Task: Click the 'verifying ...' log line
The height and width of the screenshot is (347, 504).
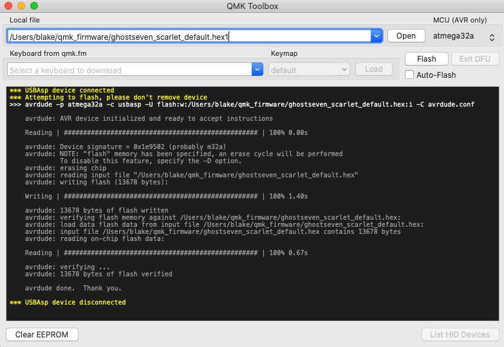Action: pyautogui.click(x=68, y=267)
